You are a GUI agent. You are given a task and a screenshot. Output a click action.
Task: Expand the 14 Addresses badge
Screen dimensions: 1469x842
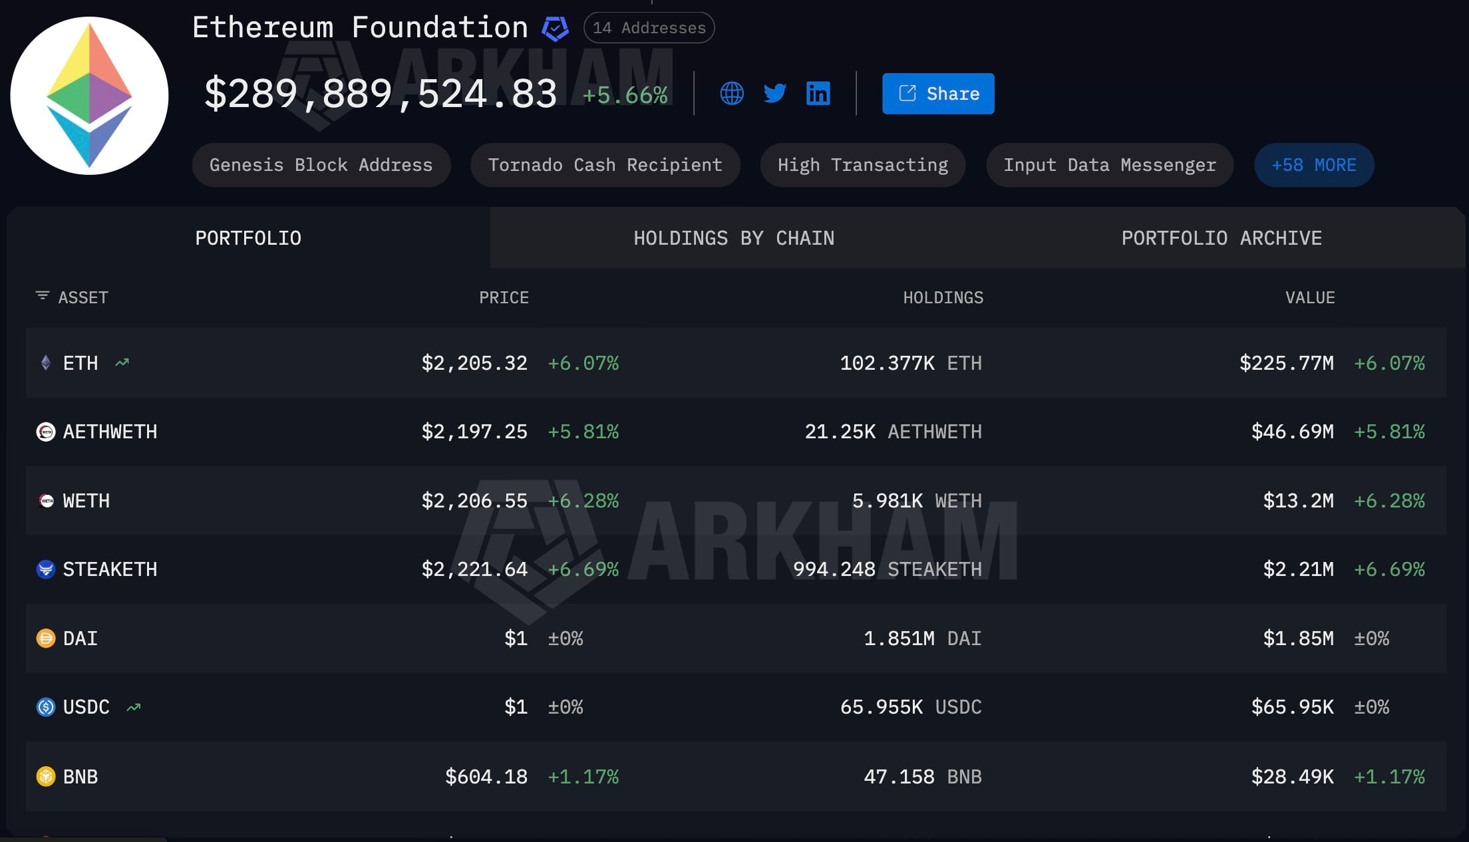649,28
